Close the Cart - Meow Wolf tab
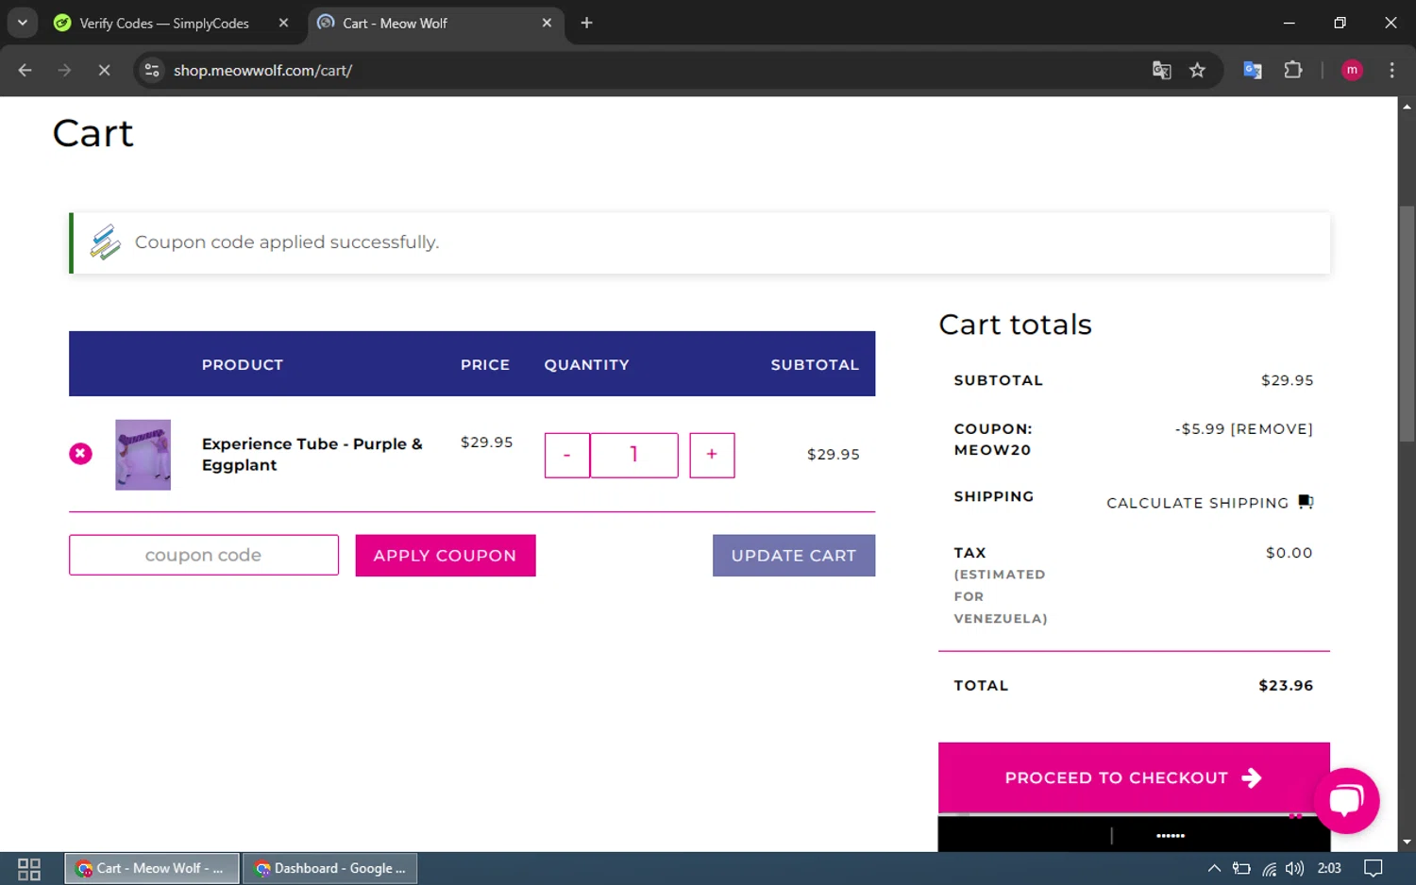The height and width of the screenshot is (885, 1416). pos(547,23)
